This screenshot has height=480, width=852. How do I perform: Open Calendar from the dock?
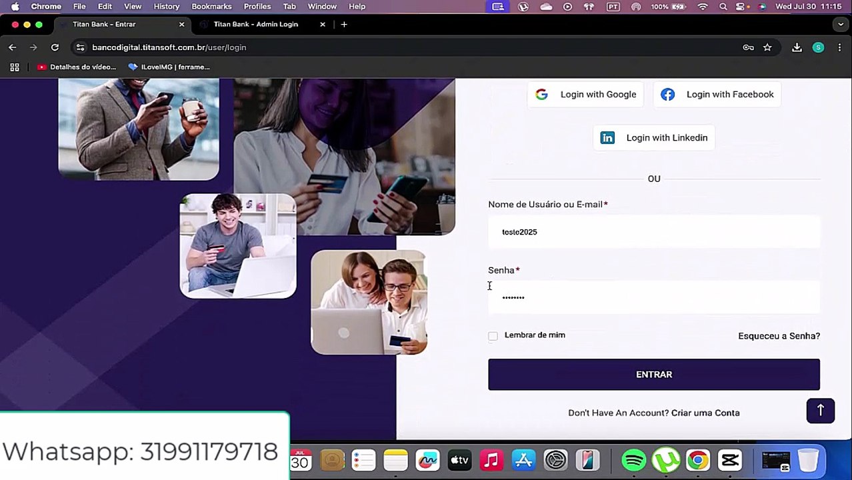tap(300, 460)
